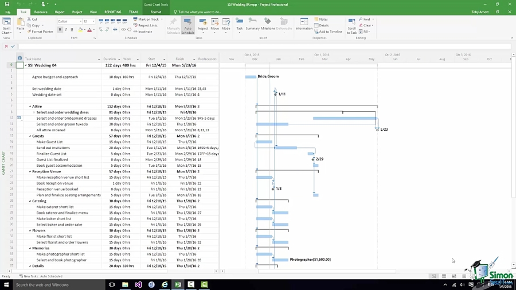Open the Inspect task tool
516x290 pixels.
point(203,26)
